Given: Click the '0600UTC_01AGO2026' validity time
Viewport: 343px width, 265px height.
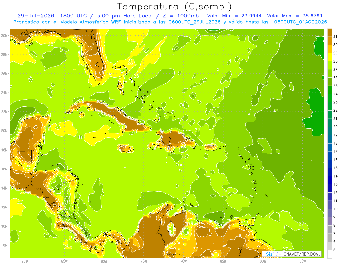Looking at the screenshot, I should [x=301, y=22].
